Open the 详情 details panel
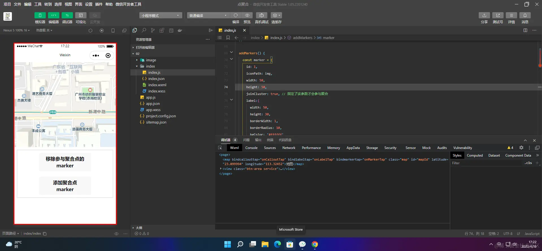Screen dimensions: 542x251 [x=511, y=15]
